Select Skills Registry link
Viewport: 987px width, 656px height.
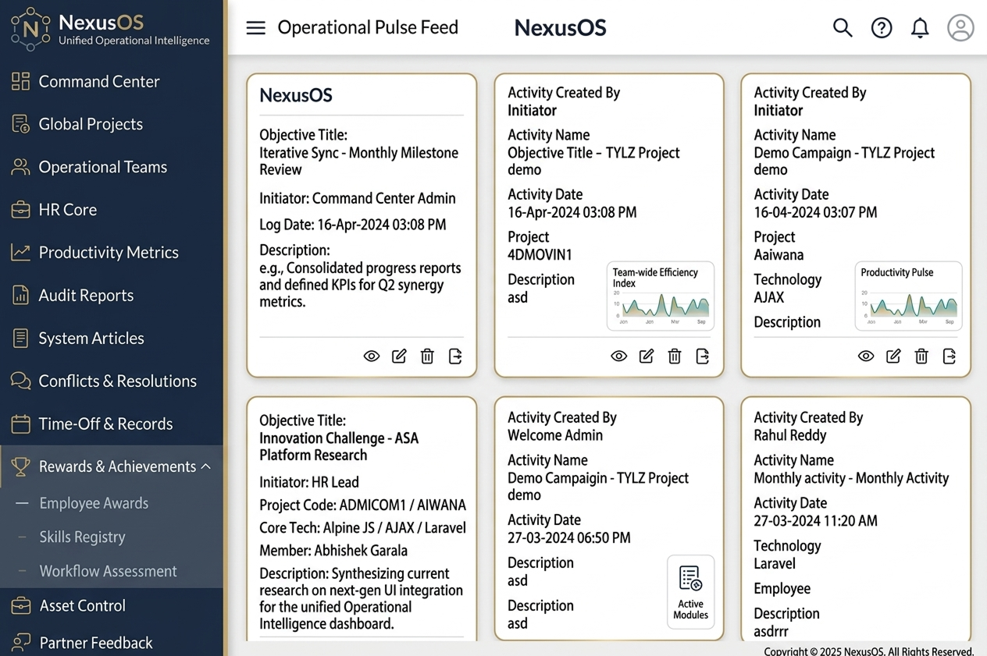tap(82, 537)
